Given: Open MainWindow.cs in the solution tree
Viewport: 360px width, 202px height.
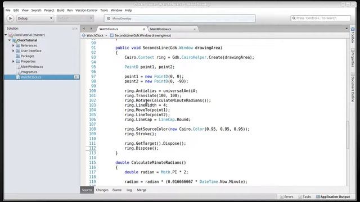Looking at the screenshot, I should pyautogui.click(x=32, y=67).
